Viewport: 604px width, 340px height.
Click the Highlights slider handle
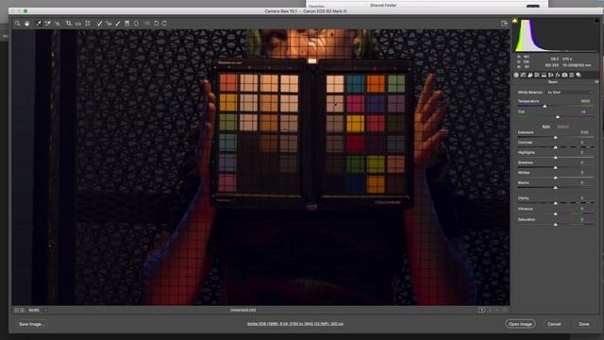pyautogui.click(x=556, y=158)
